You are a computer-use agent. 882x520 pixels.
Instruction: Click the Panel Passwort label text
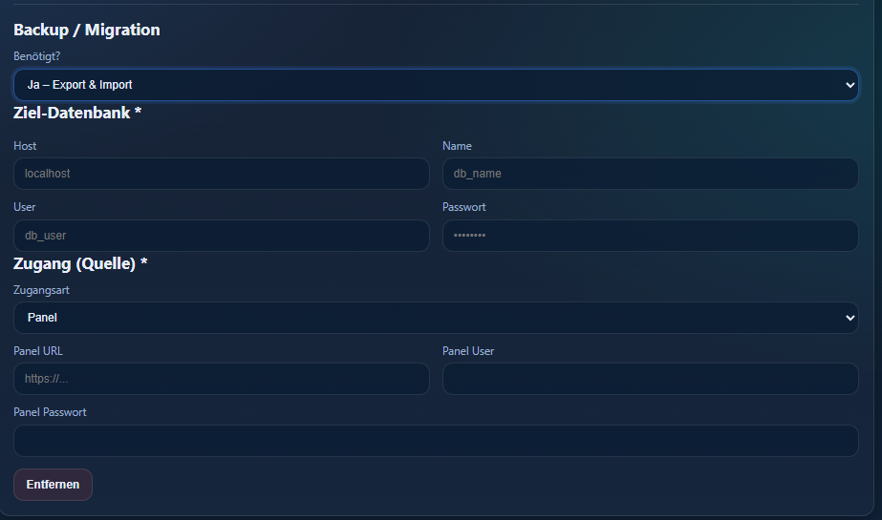(x=50, y=412)
